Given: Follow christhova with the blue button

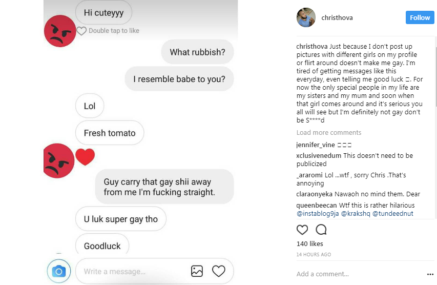Looking at the screenshot, I should 420,17.
